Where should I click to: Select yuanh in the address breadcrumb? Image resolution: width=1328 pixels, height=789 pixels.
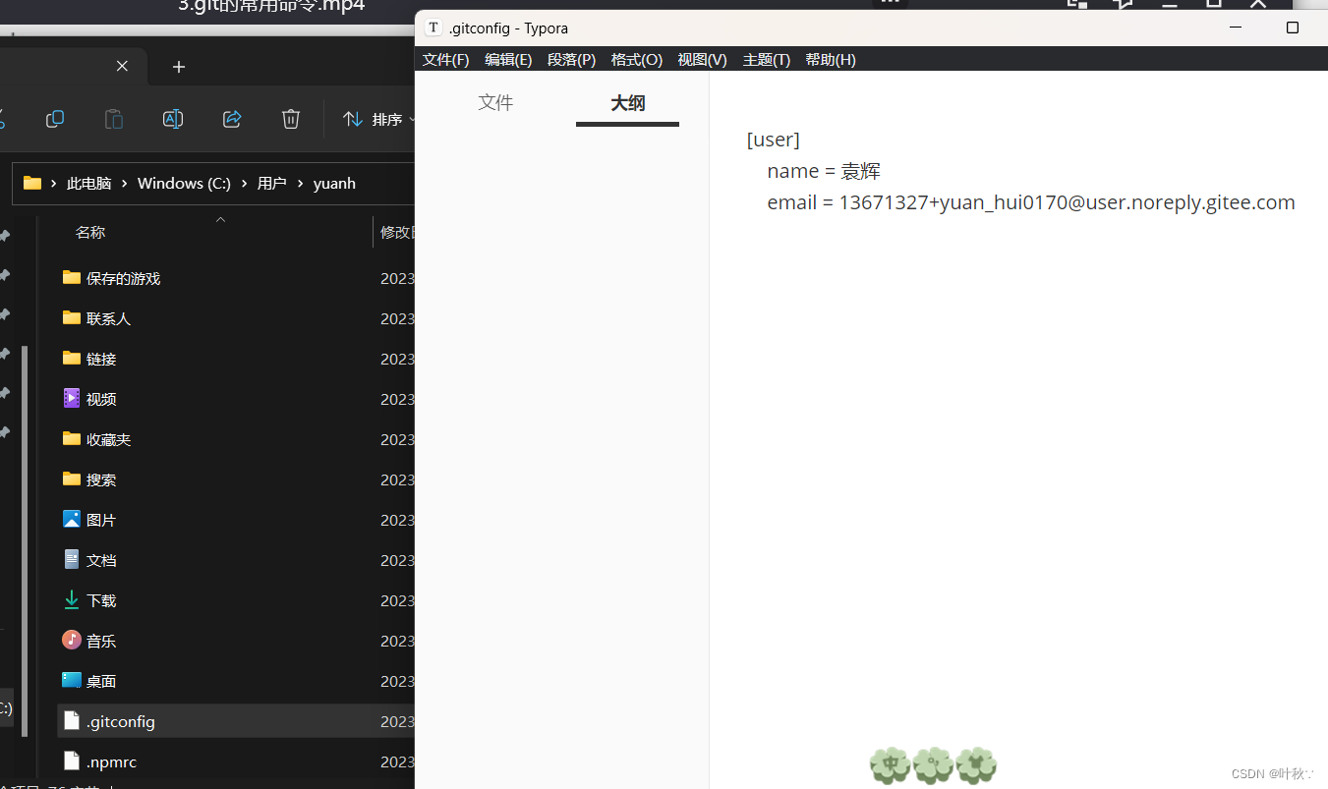click(334, 184)
